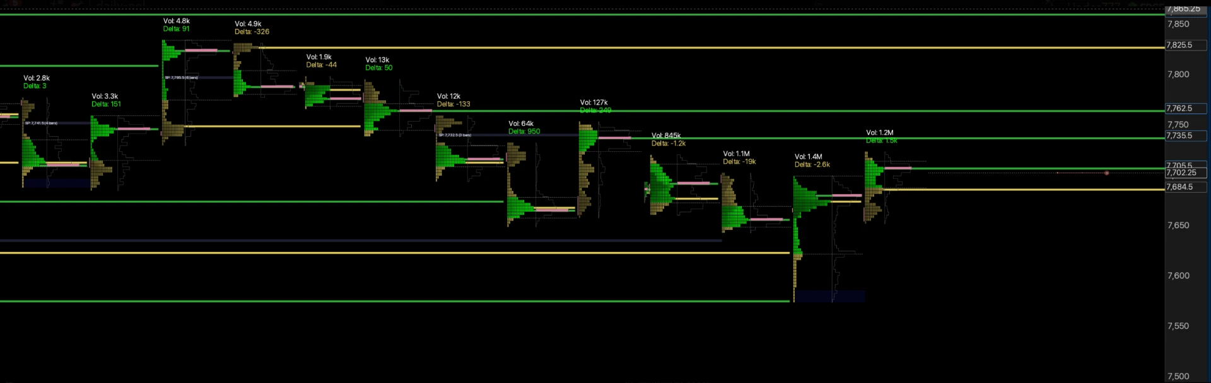The height and width of the screenshot is (383, 1211).
Task: Click the "Vol: 4.9k" label
Action: pyautogui.click(x=248, y=24)
